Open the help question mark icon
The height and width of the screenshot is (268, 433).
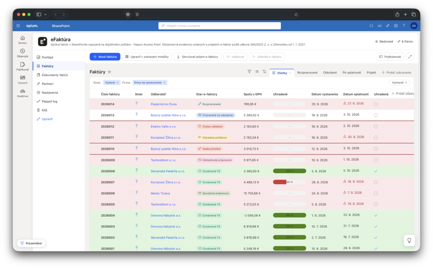(x=404, y=26)
